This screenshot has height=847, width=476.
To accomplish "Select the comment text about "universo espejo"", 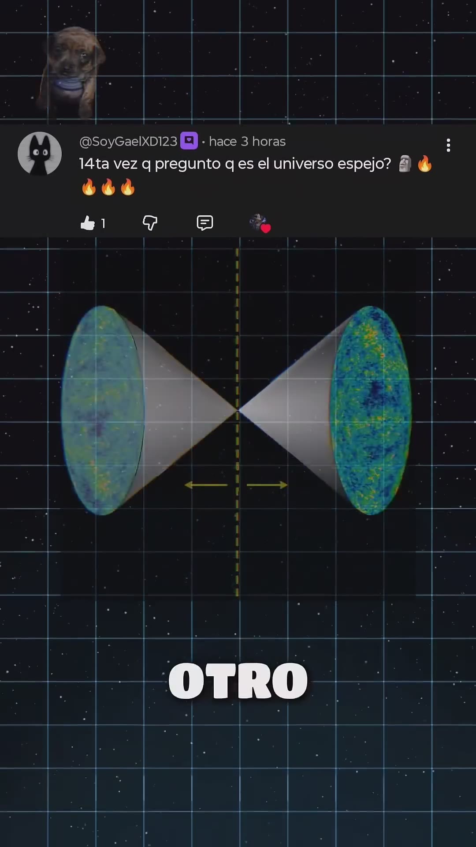I will tap(256, 175).
